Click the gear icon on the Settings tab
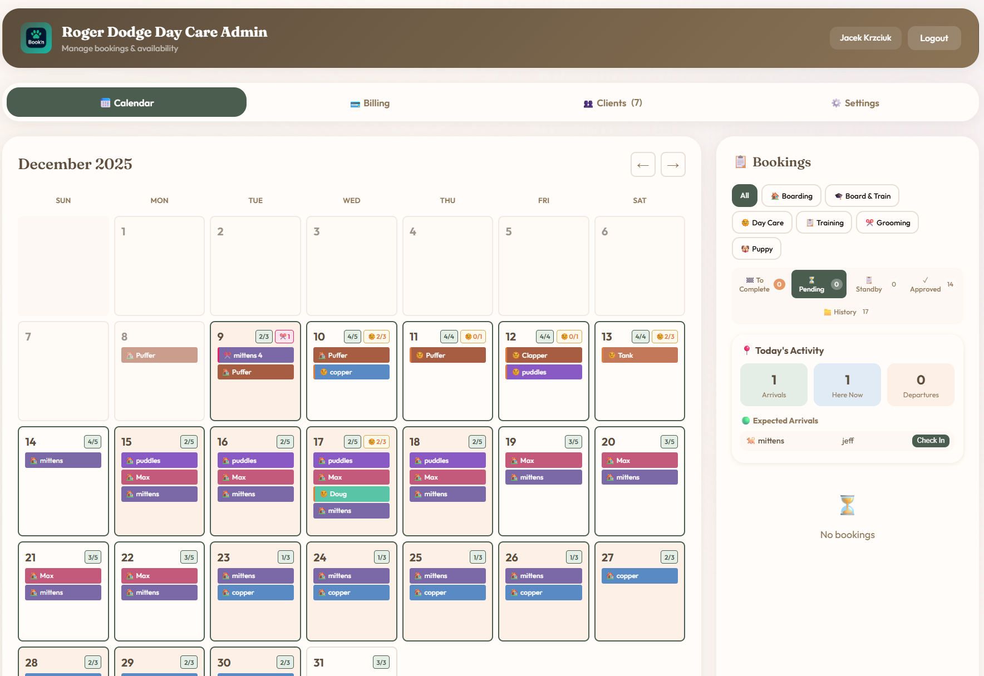Viewport: 984px width, 676px height. [835, 103]
